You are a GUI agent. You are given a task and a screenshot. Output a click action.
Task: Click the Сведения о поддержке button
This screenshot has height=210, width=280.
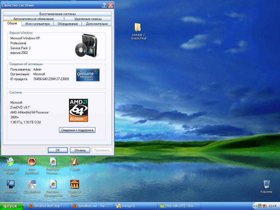[x=77, y=130]
